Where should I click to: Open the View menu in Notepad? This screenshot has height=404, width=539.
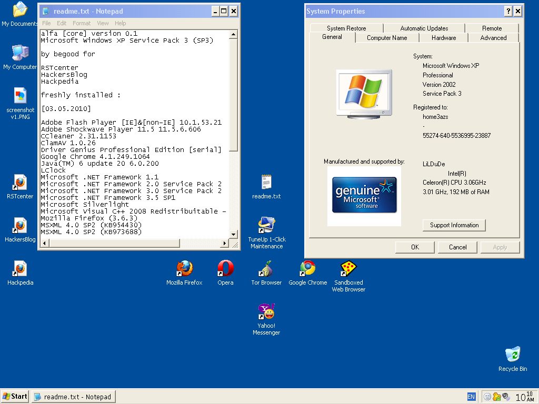coord(103,23)
